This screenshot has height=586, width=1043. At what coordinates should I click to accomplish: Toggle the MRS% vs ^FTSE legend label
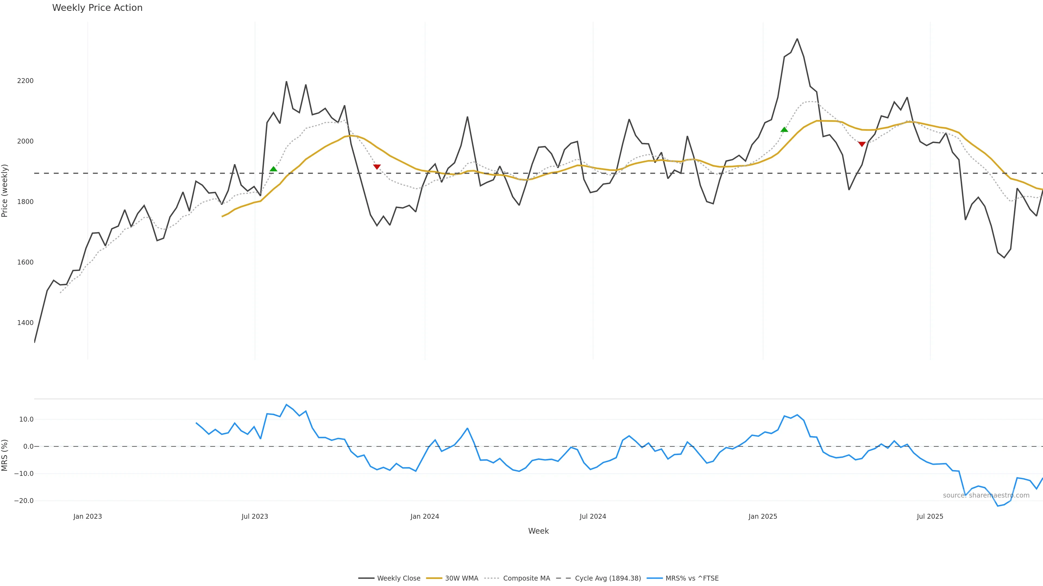tap(692, 578)
